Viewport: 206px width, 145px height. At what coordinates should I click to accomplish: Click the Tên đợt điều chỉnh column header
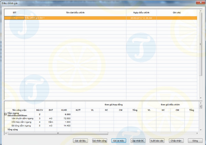(x=76, y=12)
